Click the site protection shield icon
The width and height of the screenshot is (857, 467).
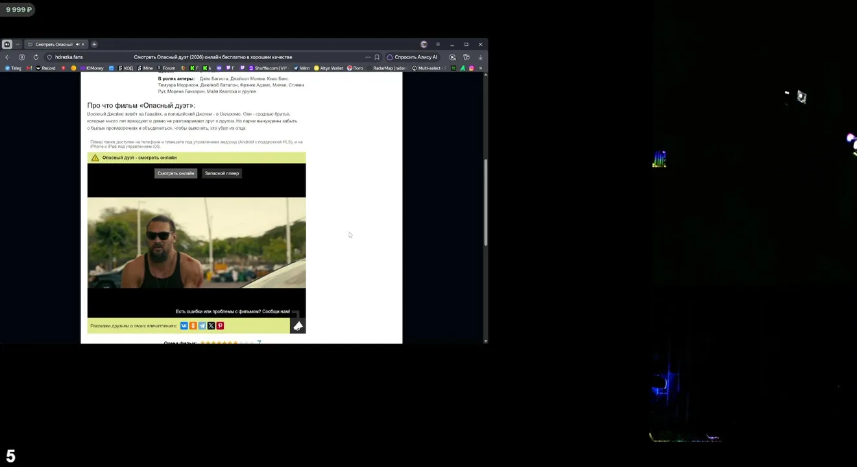coord(49,57)
